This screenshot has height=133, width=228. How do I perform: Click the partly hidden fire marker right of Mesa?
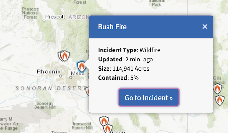coord(88,76)
